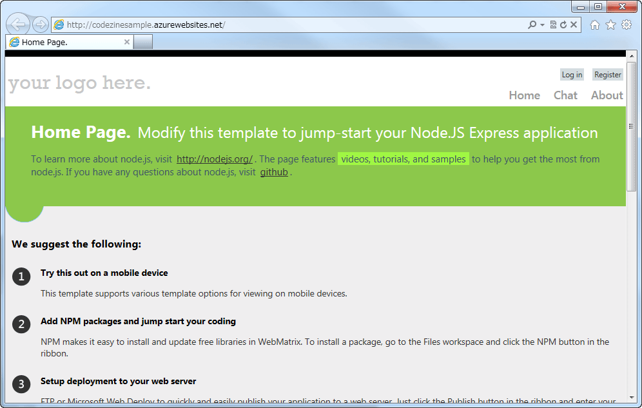Click the scrollbar down arrow
The width and height of the screenshot is (642, 408).
[631, 397]
